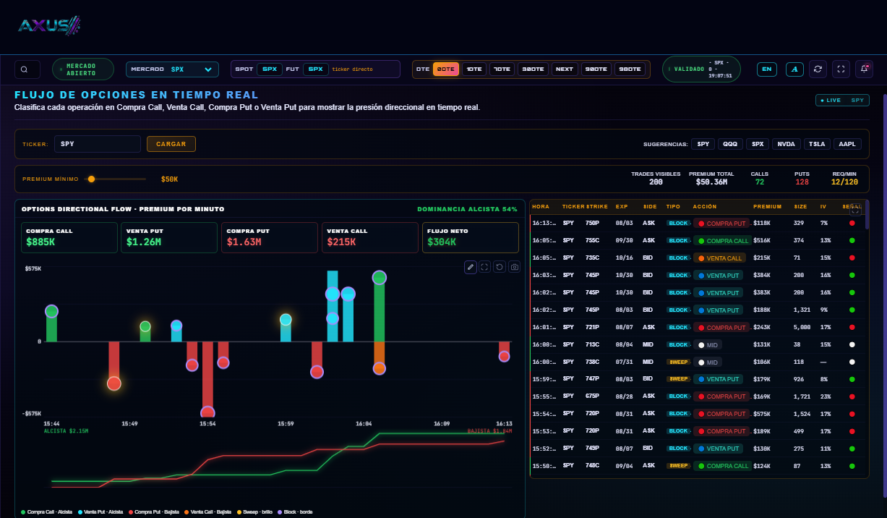Click the Premium Total $50.36M value
The height and width of the screenshot is (518, 887).
pos(711,182)
